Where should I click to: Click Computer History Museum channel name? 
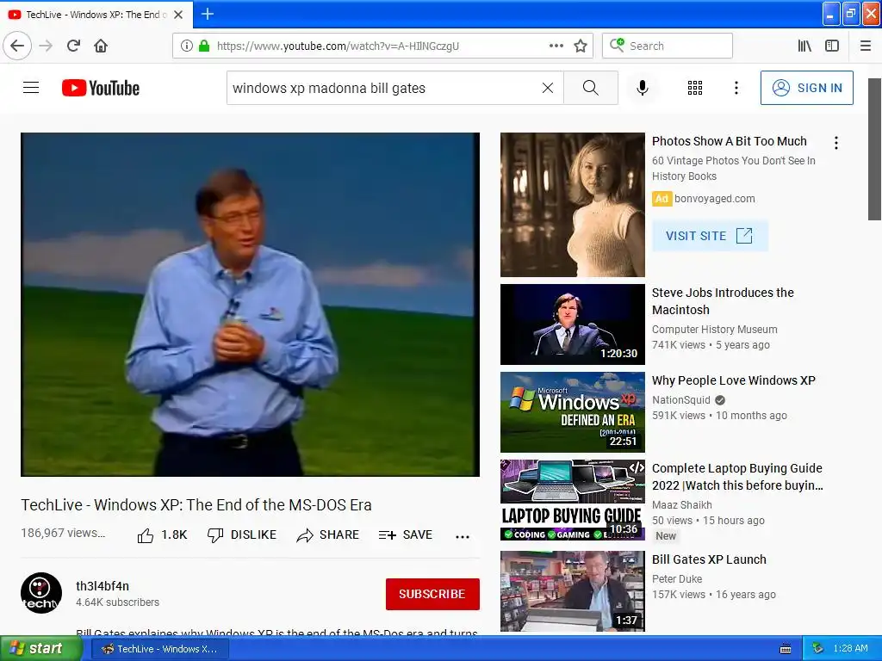[714, 330]
